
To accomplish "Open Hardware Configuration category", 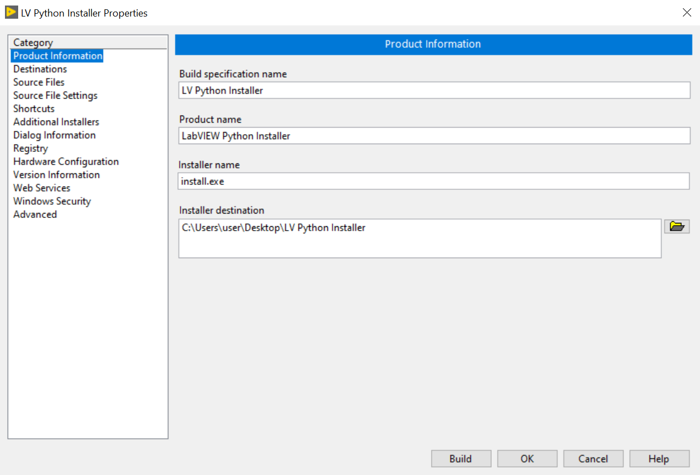I will [66, 161].
